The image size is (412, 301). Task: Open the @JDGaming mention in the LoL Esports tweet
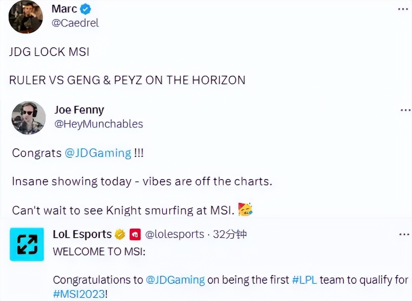click(x=175, y=279)
